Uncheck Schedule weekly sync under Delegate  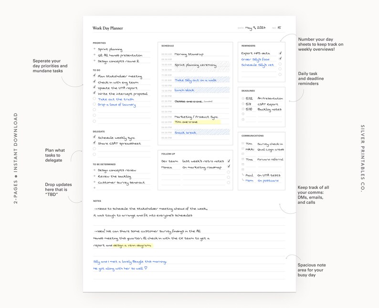[94, 137]
